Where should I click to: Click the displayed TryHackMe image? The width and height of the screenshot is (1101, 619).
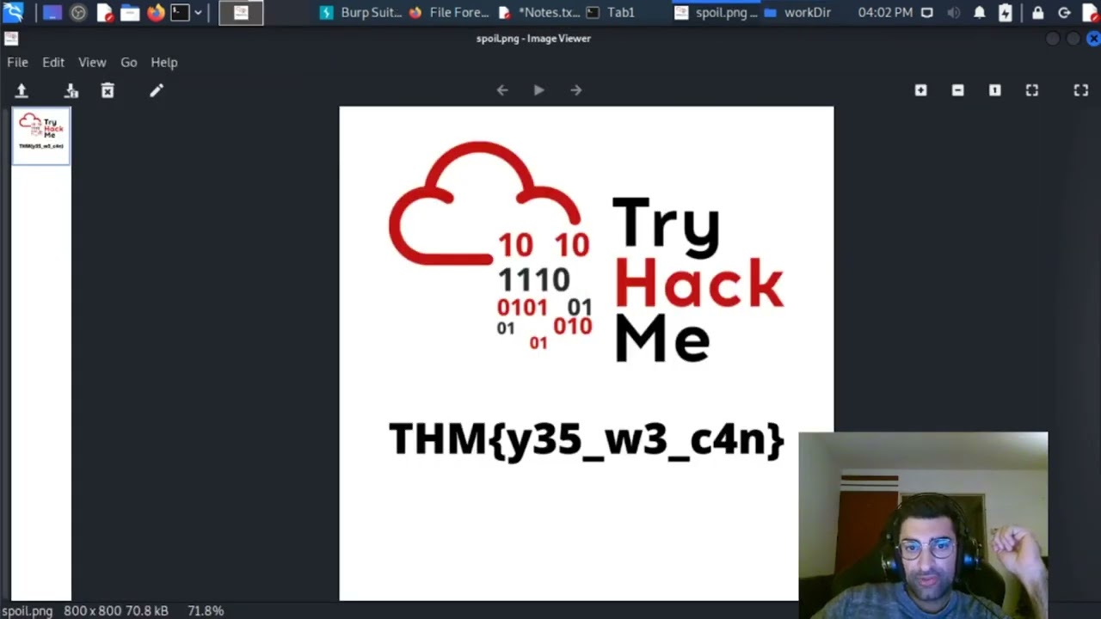pos(586,352)
